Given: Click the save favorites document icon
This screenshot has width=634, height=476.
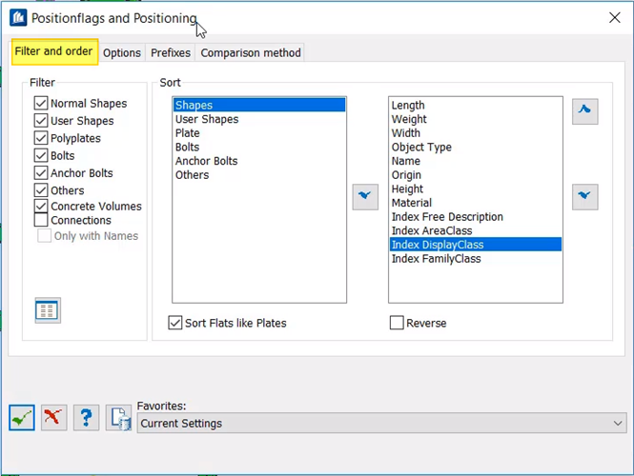Looking at the screenshot, I should click(x=118, y=417).
